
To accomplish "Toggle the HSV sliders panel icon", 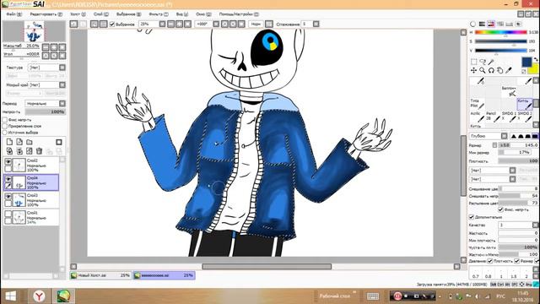I will (491, 24).
